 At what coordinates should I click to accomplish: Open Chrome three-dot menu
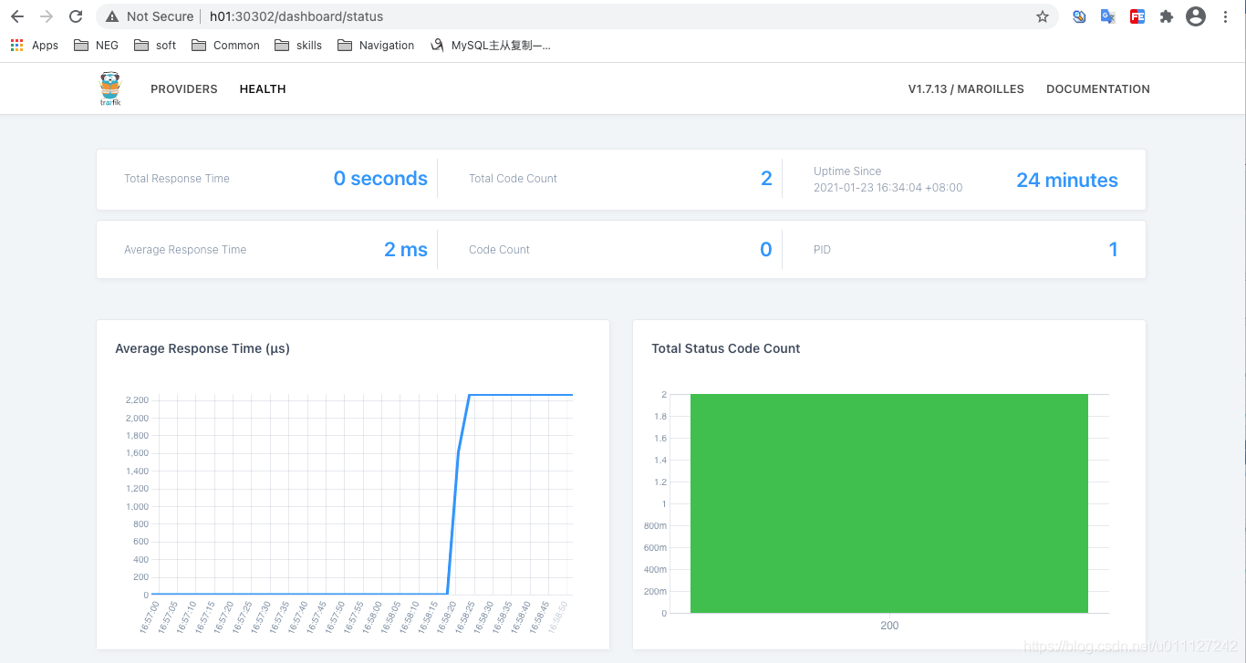1225,16
